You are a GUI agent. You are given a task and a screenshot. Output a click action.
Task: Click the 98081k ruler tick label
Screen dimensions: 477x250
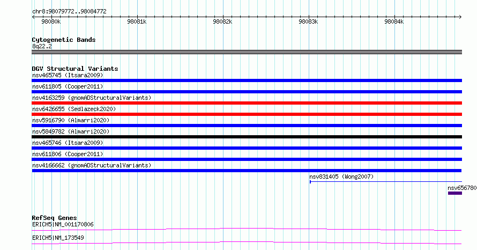point(137,21)
